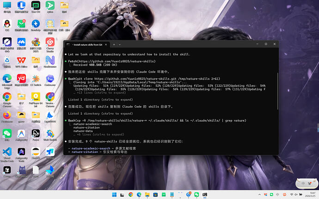Click the network icon in system tray
The image size is (319, 199).
tap(292, 195)
